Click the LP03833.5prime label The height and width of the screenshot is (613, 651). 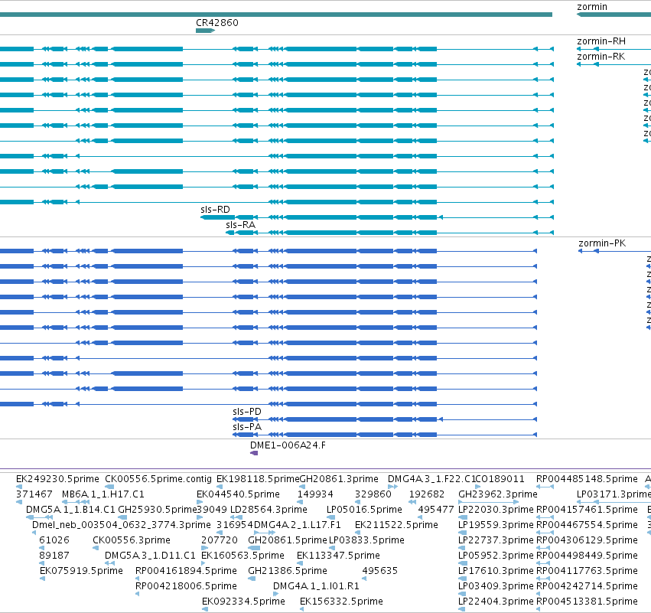point(366,540)
